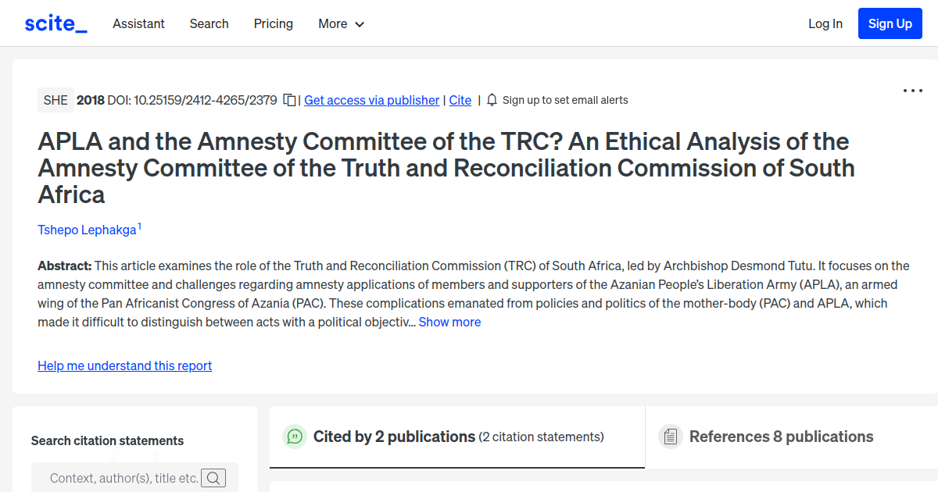Expand the abstract with Show more
The width and height of the screenshot is (938, 492).
coord(449,322)
